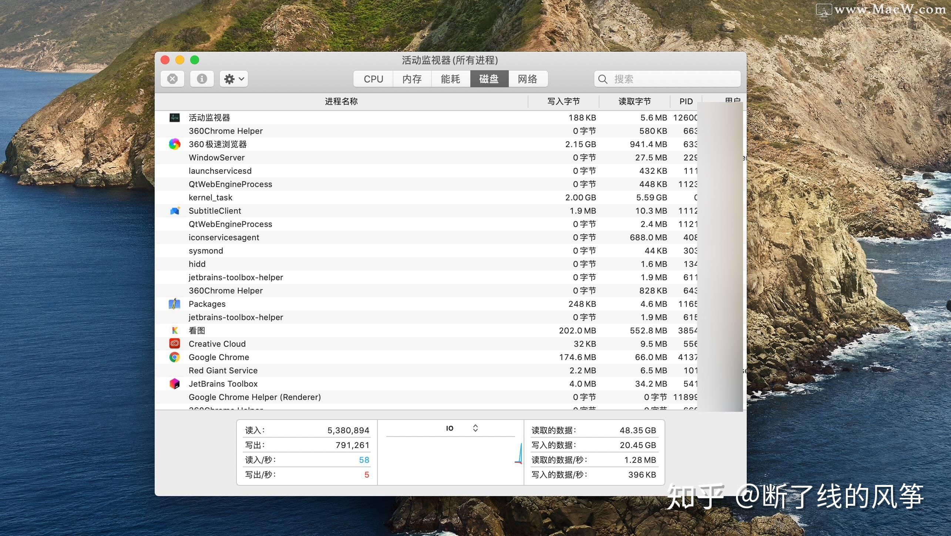Click the disk IO activity graph

[x=451, y=460]
